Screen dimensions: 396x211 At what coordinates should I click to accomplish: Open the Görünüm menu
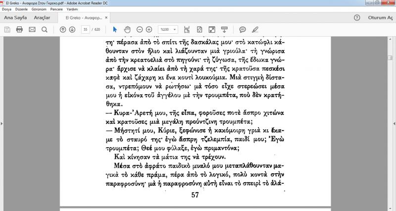click(39, 9)
